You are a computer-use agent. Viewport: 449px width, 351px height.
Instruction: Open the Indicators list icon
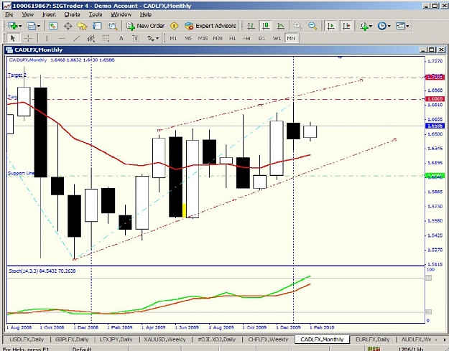364,26
